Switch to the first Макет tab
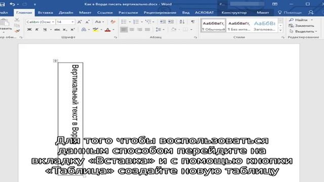Image resolution: width=324 pixels, height=182 pixels. pyautogui.click(x=85, y=13)
